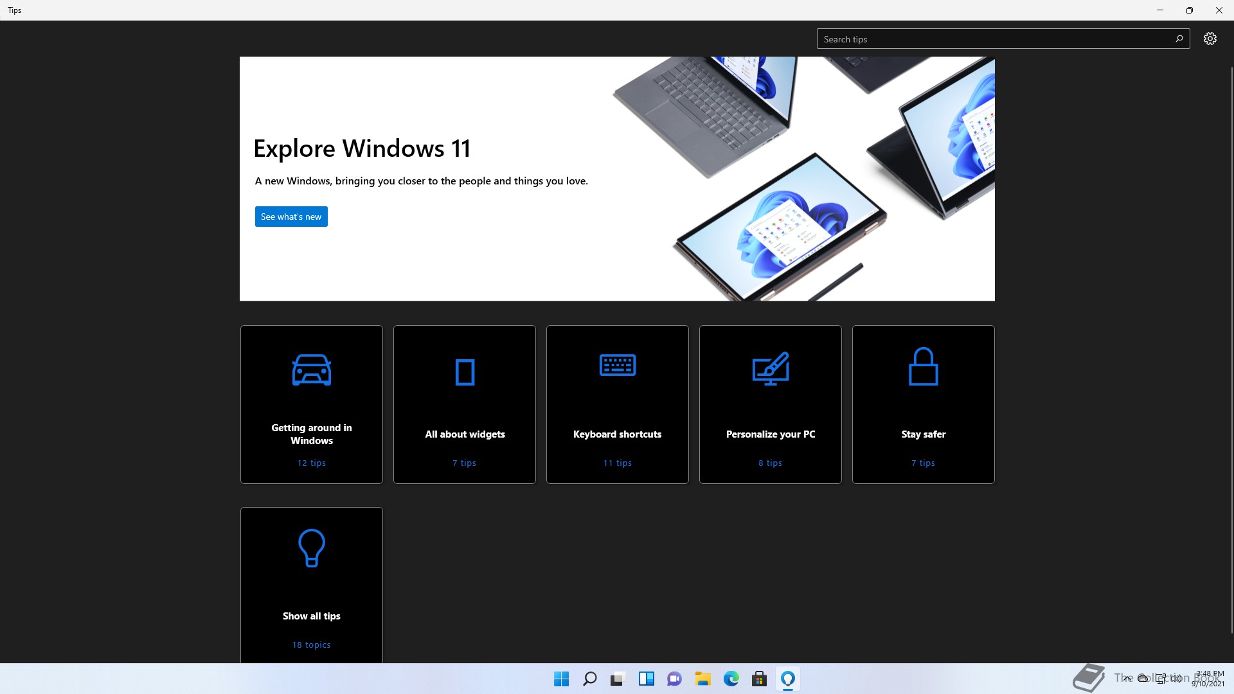The width and height of the screenshot is (1234, 694).
Task: Expand the hidden system tray icons chevron
Action: click(x=1127, y=679)
